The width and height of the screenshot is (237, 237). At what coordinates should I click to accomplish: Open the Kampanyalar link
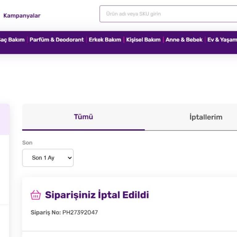click(22, 15)
